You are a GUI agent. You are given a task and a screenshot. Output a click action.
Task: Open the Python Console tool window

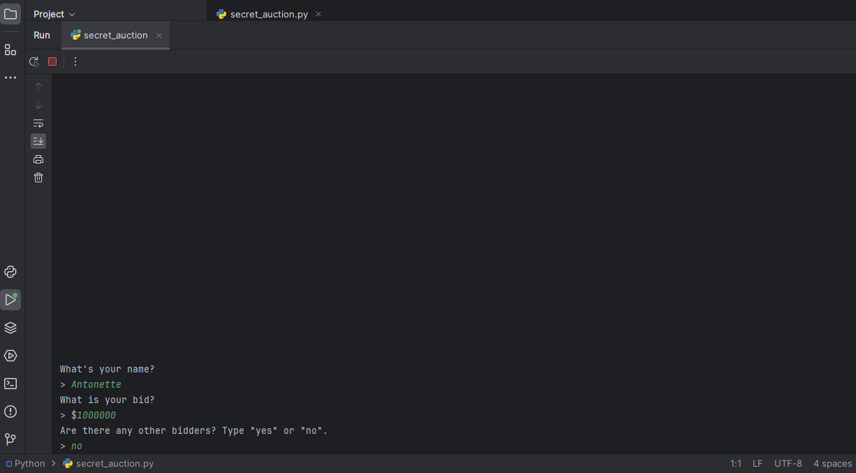click(10, 272)
